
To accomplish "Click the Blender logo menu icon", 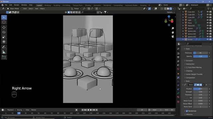I will point(2,5).
